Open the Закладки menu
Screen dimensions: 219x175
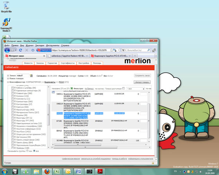[x=39, y=45]
